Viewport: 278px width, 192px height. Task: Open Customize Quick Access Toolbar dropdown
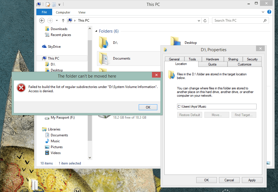[59, 5]
